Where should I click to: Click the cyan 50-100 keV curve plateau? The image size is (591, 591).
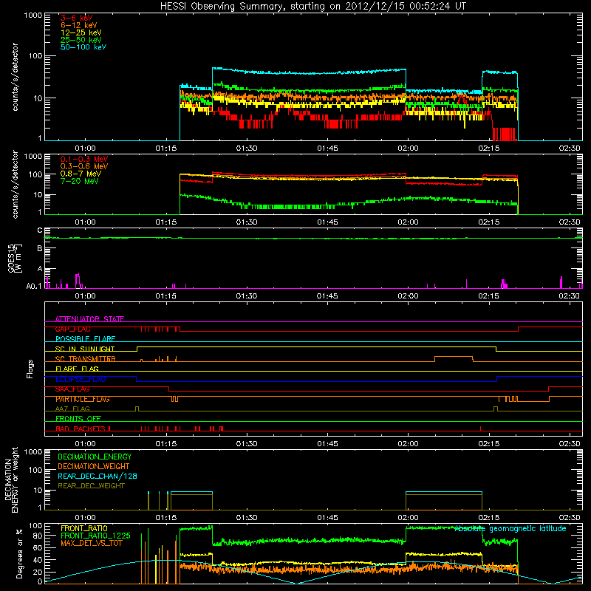[x=309, y=72]
